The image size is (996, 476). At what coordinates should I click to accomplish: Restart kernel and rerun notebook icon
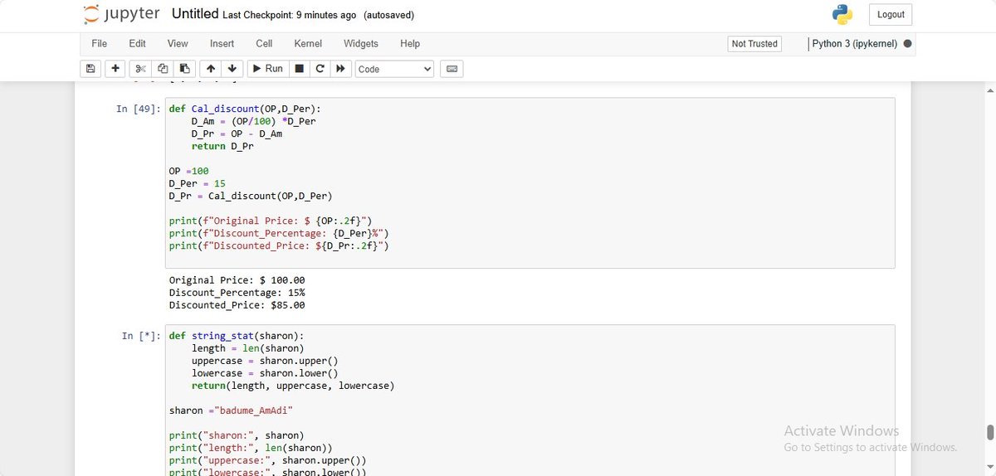point(340,69)
